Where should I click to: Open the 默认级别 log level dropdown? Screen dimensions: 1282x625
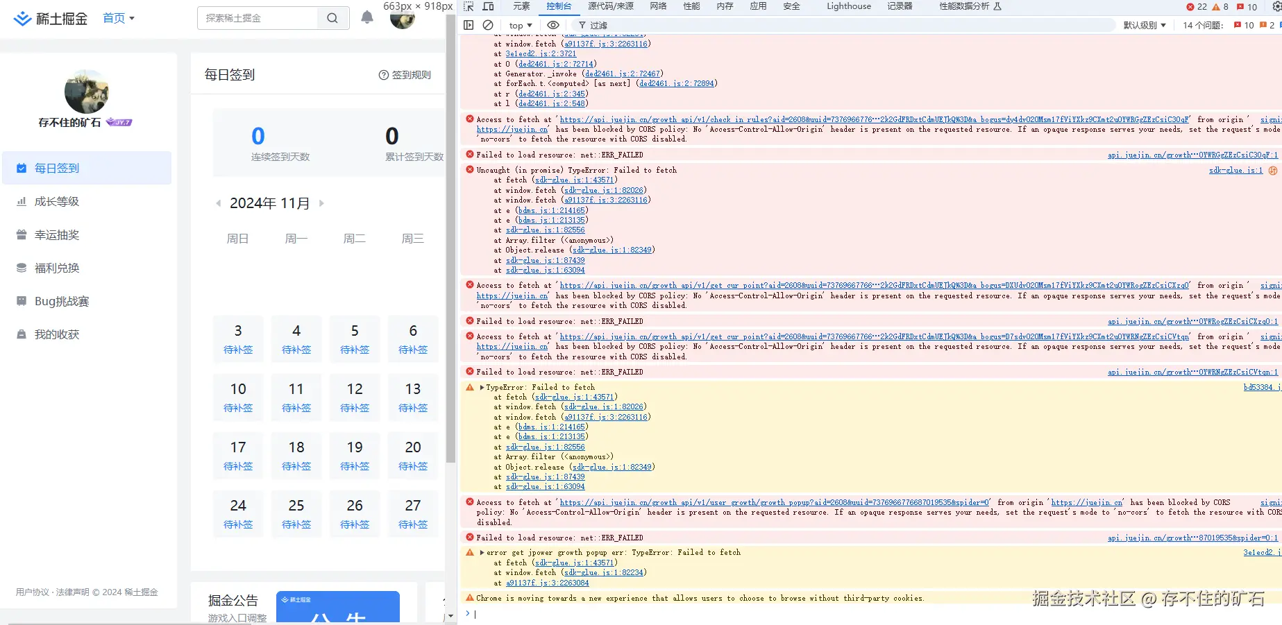tap(1145, 26)
